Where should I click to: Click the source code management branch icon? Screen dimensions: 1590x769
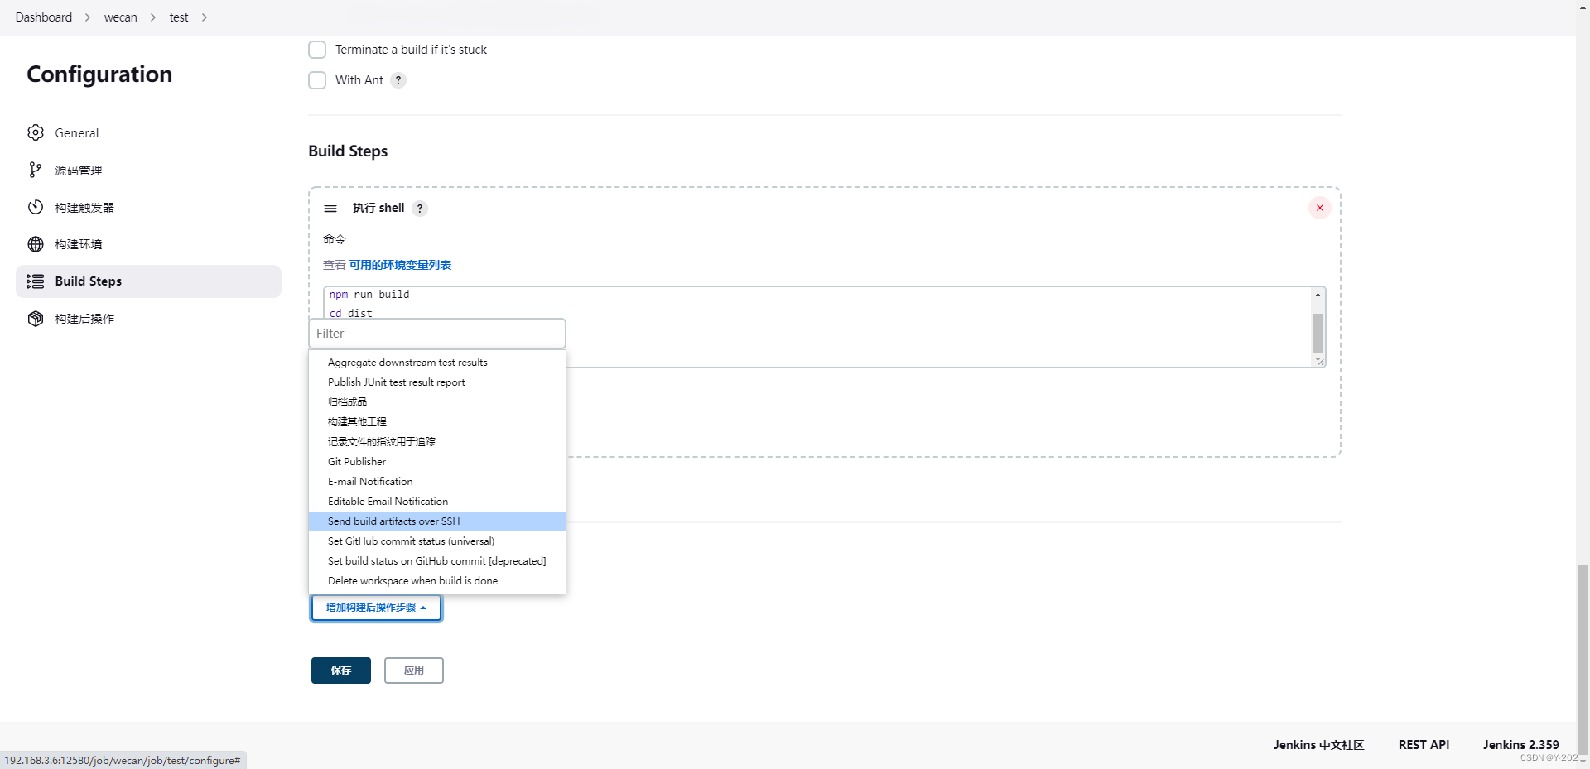click(35, 170)
